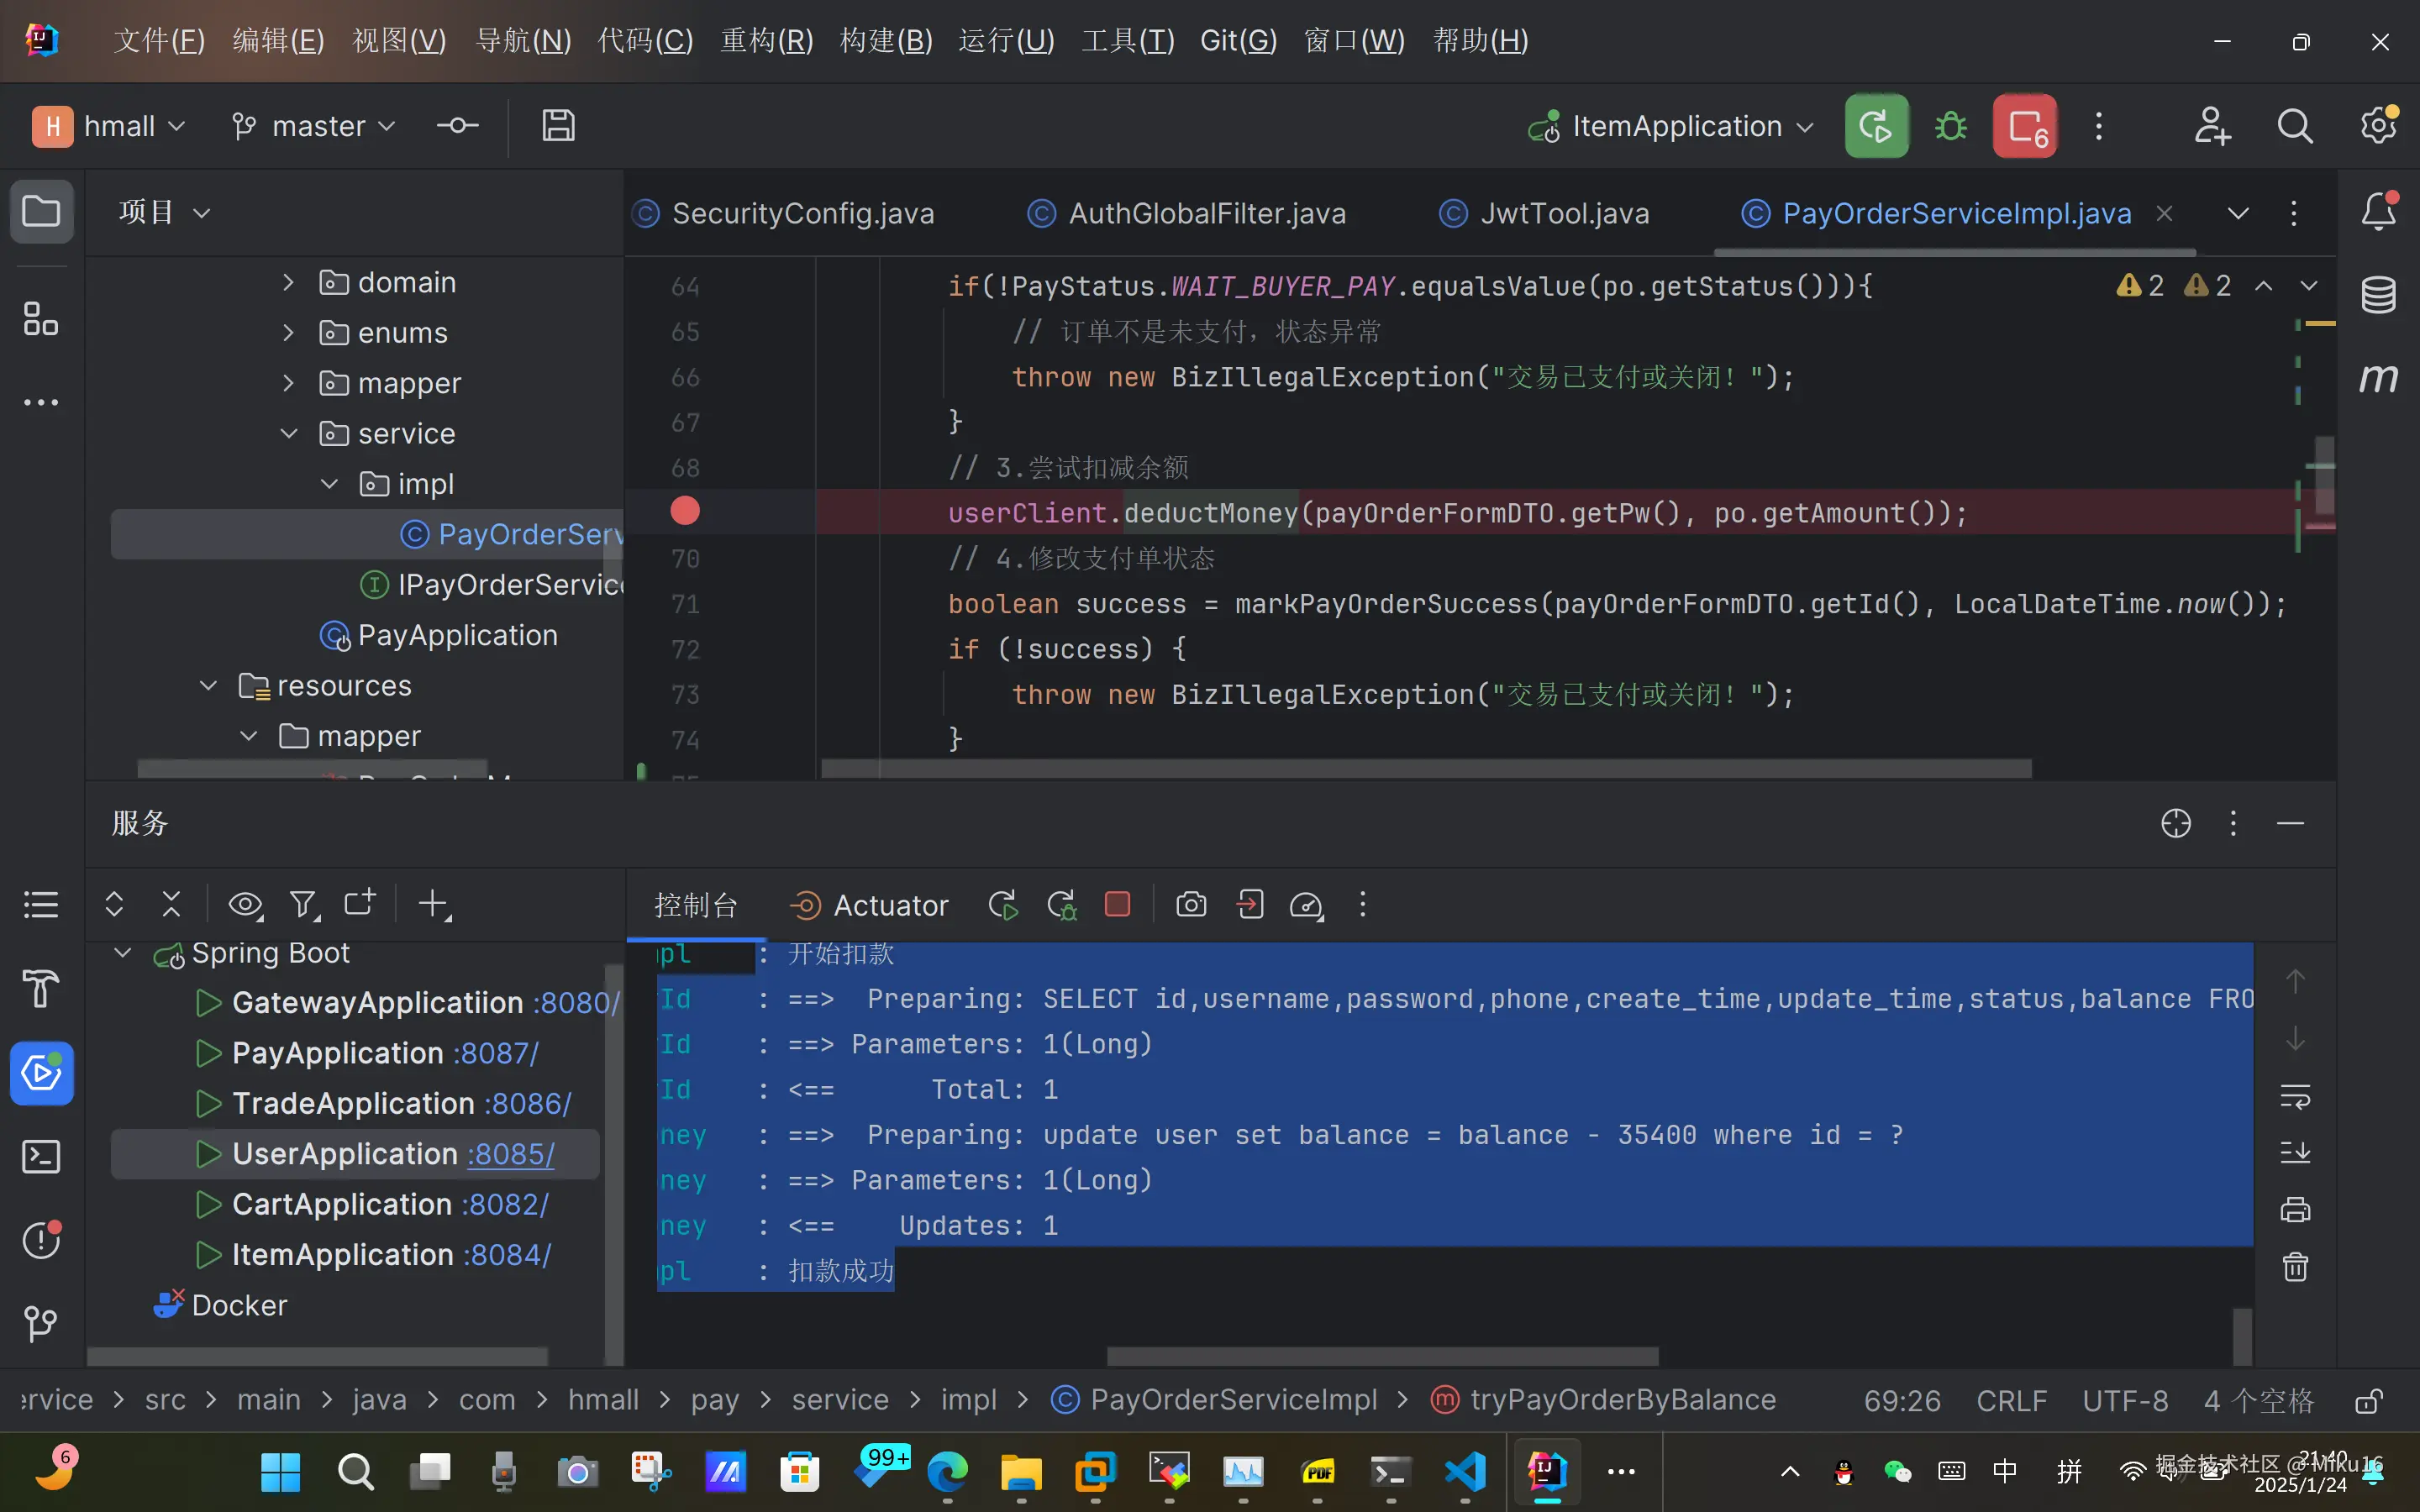Open the Database tool window
This screenshot has width=2420, height=1512.
coord(2378,295)
